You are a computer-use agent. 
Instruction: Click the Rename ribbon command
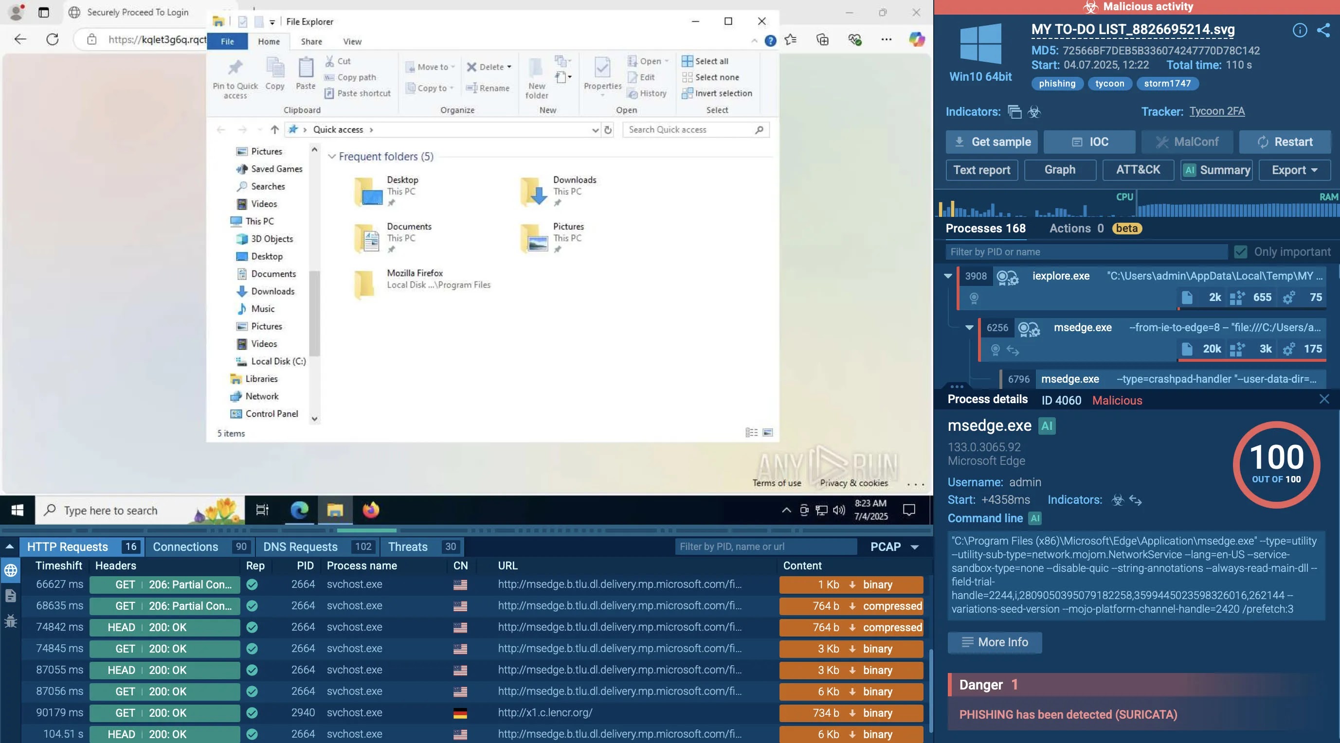[x=488, y=88]
